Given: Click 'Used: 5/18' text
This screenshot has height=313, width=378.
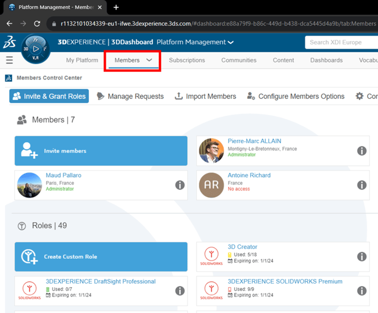Looking at the screenshot, I should tap(245, 255).
